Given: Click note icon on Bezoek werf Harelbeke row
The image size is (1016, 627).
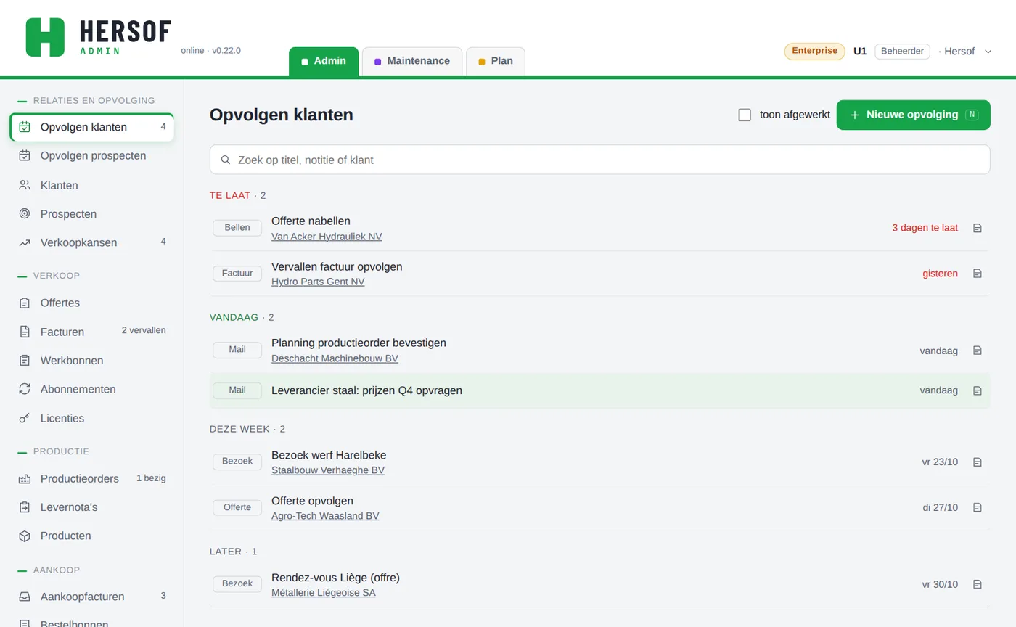Looking at the screenshot, I should point(977,462).
